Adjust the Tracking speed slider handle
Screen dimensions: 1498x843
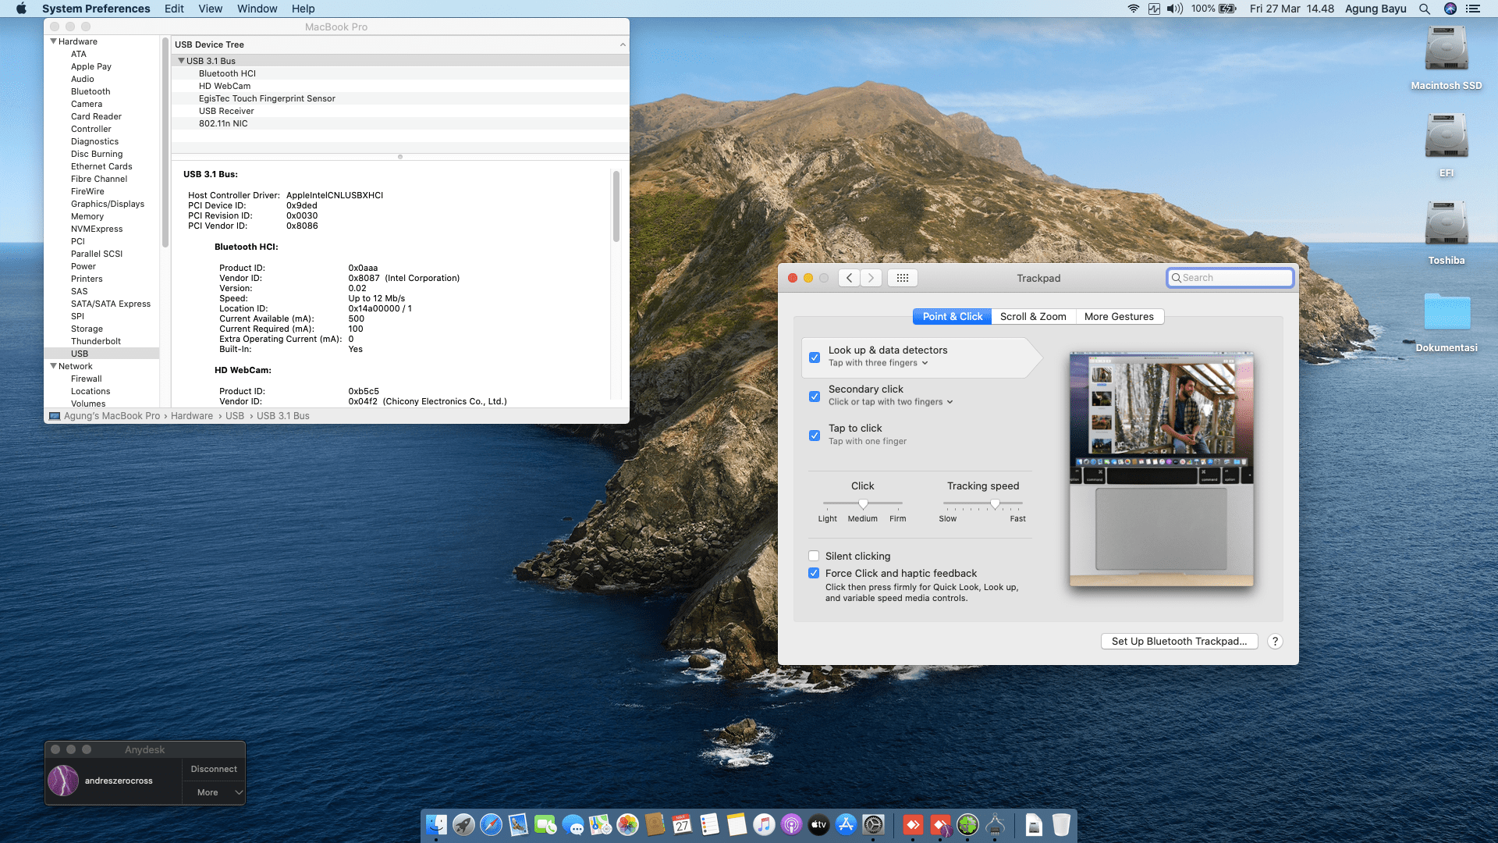[x=995, y=503]
